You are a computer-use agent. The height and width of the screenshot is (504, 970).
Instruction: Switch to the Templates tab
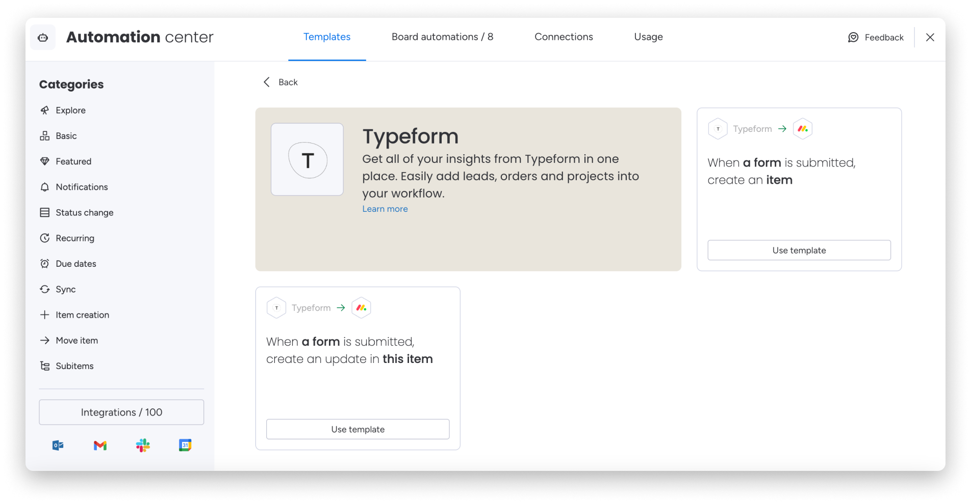pyautogui.click(x=327, y=37)
